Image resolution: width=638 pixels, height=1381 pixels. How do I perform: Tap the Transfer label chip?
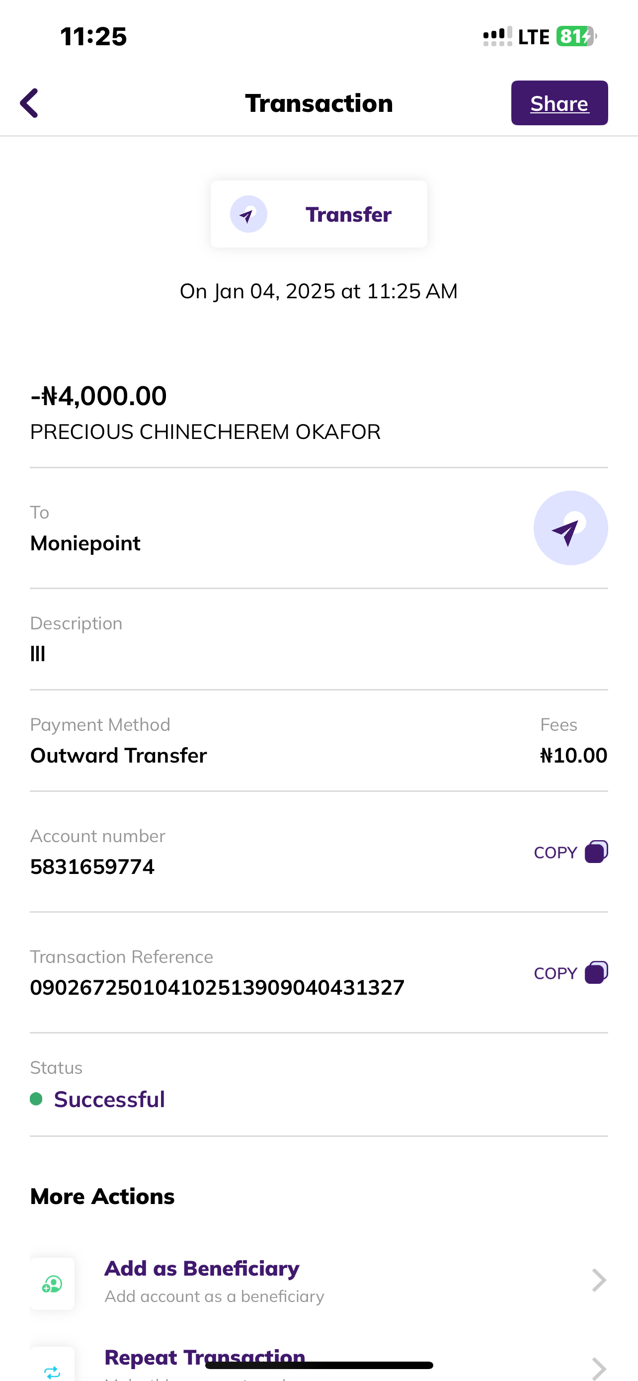[x=348, y=214]
